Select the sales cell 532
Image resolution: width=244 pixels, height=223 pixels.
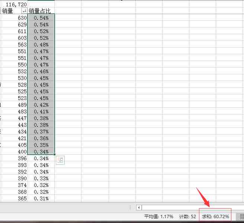click(x=14, y=71)
